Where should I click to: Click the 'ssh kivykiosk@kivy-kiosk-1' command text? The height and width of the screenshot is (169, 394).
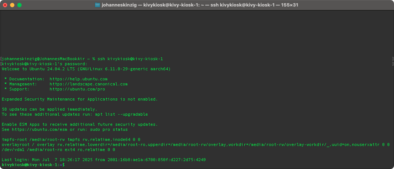130,59
